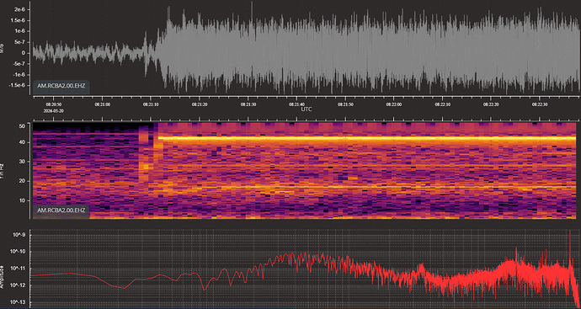Click the bright yellow band above 40 Hz in spectrogram

coord(367,138)
